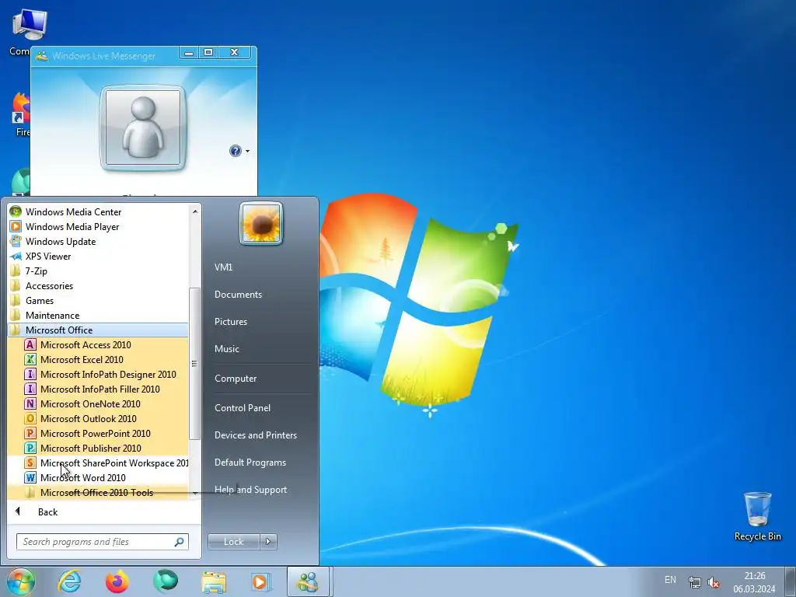The width and height of the screenshot is (796, 597).
Task: Click the Start orb button
Action: (21, 581)
